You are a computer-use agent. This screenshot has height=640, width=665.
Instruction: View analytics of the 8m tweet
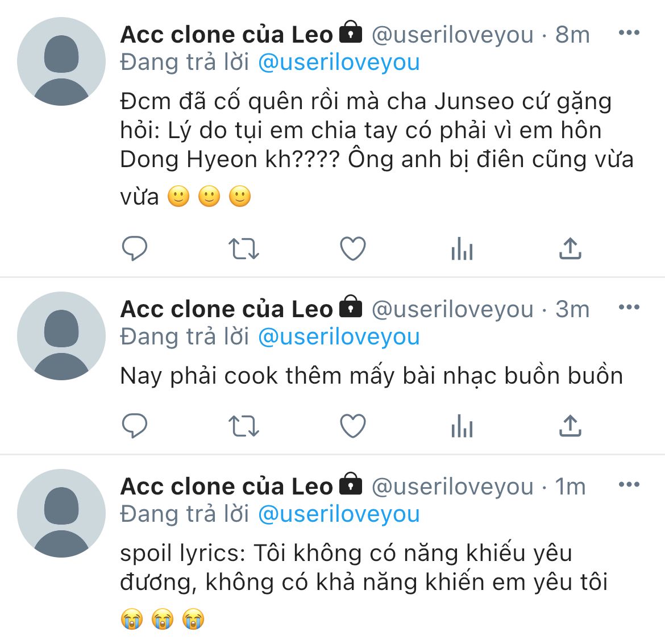[x=462, y=248]
